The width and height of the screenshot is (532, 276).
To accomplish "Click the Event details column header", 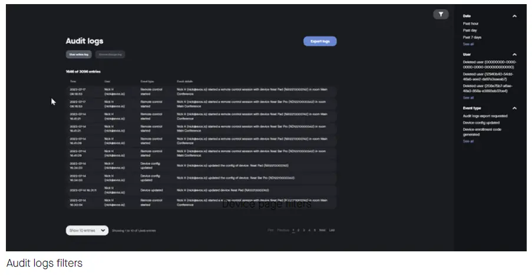I will pyautogui.click(x=185, y=82).
